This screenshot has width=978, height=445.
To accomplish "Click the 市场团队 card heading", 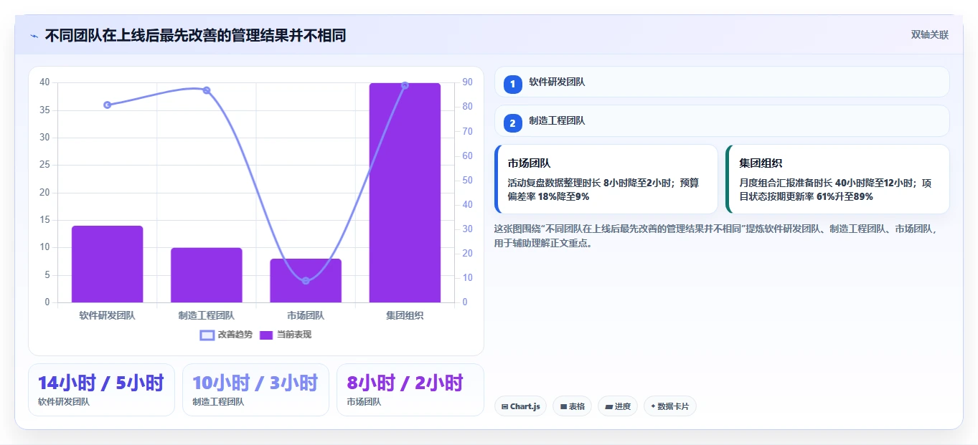I will tap(529, 163).
